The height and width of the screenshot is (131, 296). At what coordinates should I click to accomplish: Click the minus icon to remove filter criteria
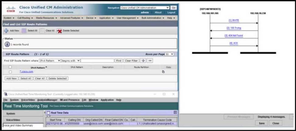[150, 61]
